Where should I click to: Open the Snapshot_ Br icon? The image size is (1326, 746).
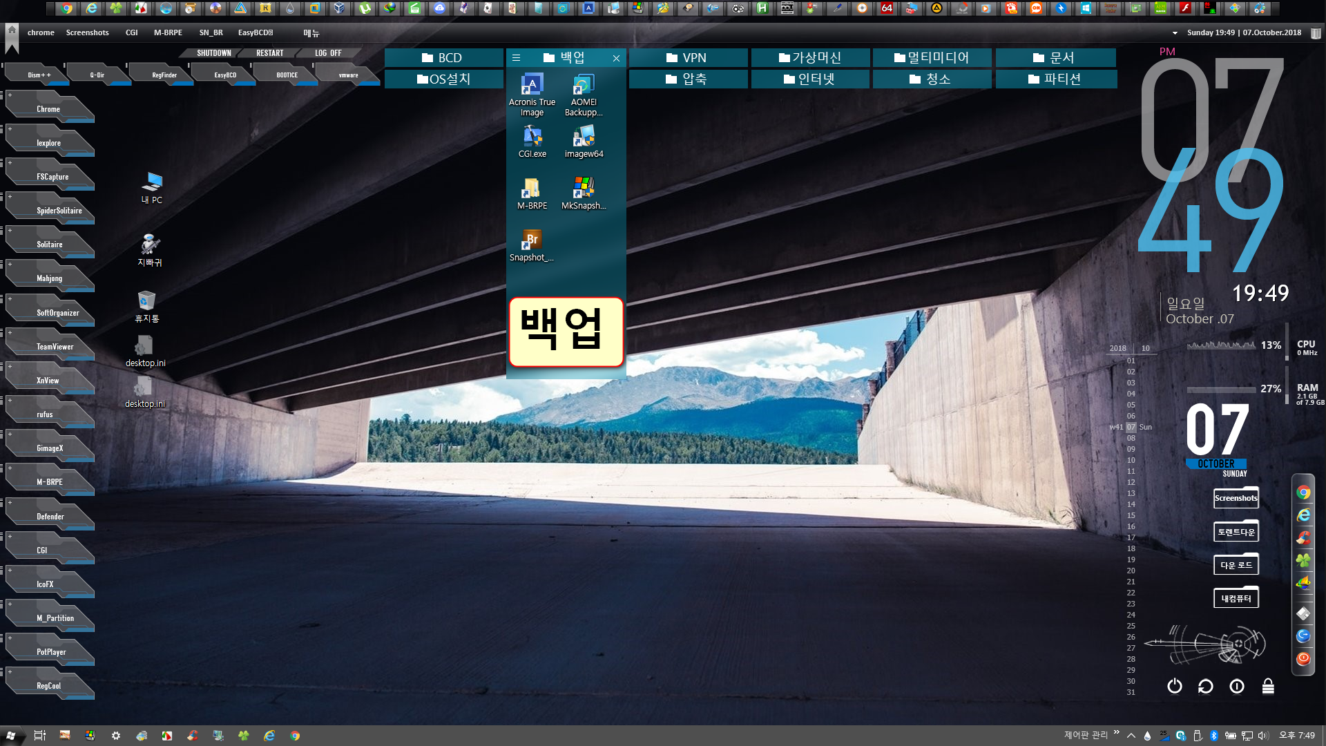pyautogui.click(x=532, y=245)
